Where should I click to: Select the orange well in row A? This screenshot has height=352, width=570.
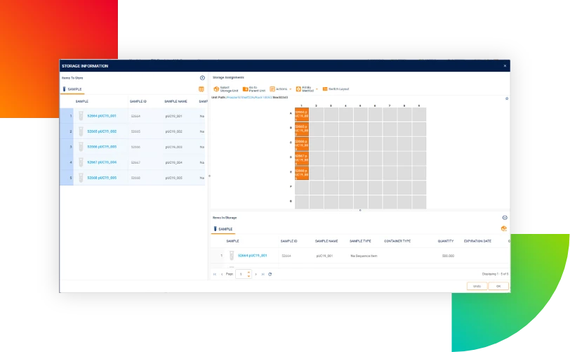click(x=302, y=115)
